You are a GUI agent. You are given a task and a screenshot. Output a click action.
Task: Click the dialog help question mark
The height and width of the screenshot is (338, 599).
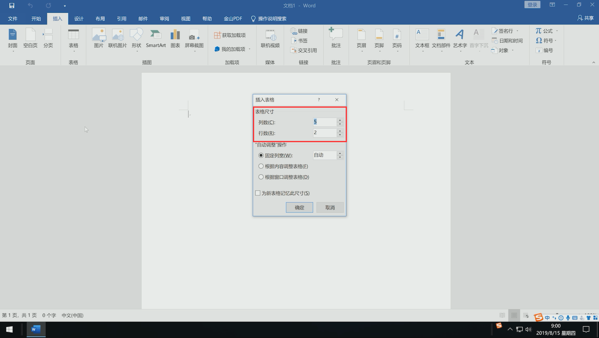(x=319, y=100)
